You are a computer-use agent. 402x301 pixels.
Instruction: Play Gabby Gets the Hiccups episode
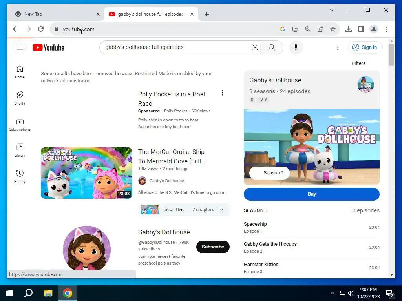point(311,248)
